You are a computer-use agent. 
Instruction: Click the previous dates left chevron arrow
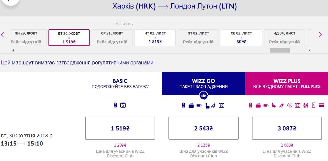[x=3, y=35]
